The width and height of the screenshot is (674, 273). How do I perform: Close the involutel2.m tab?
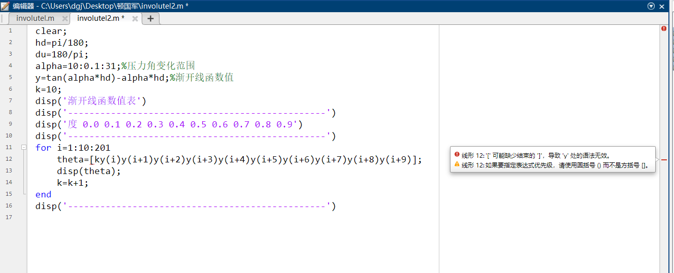(x=135, y=18)
